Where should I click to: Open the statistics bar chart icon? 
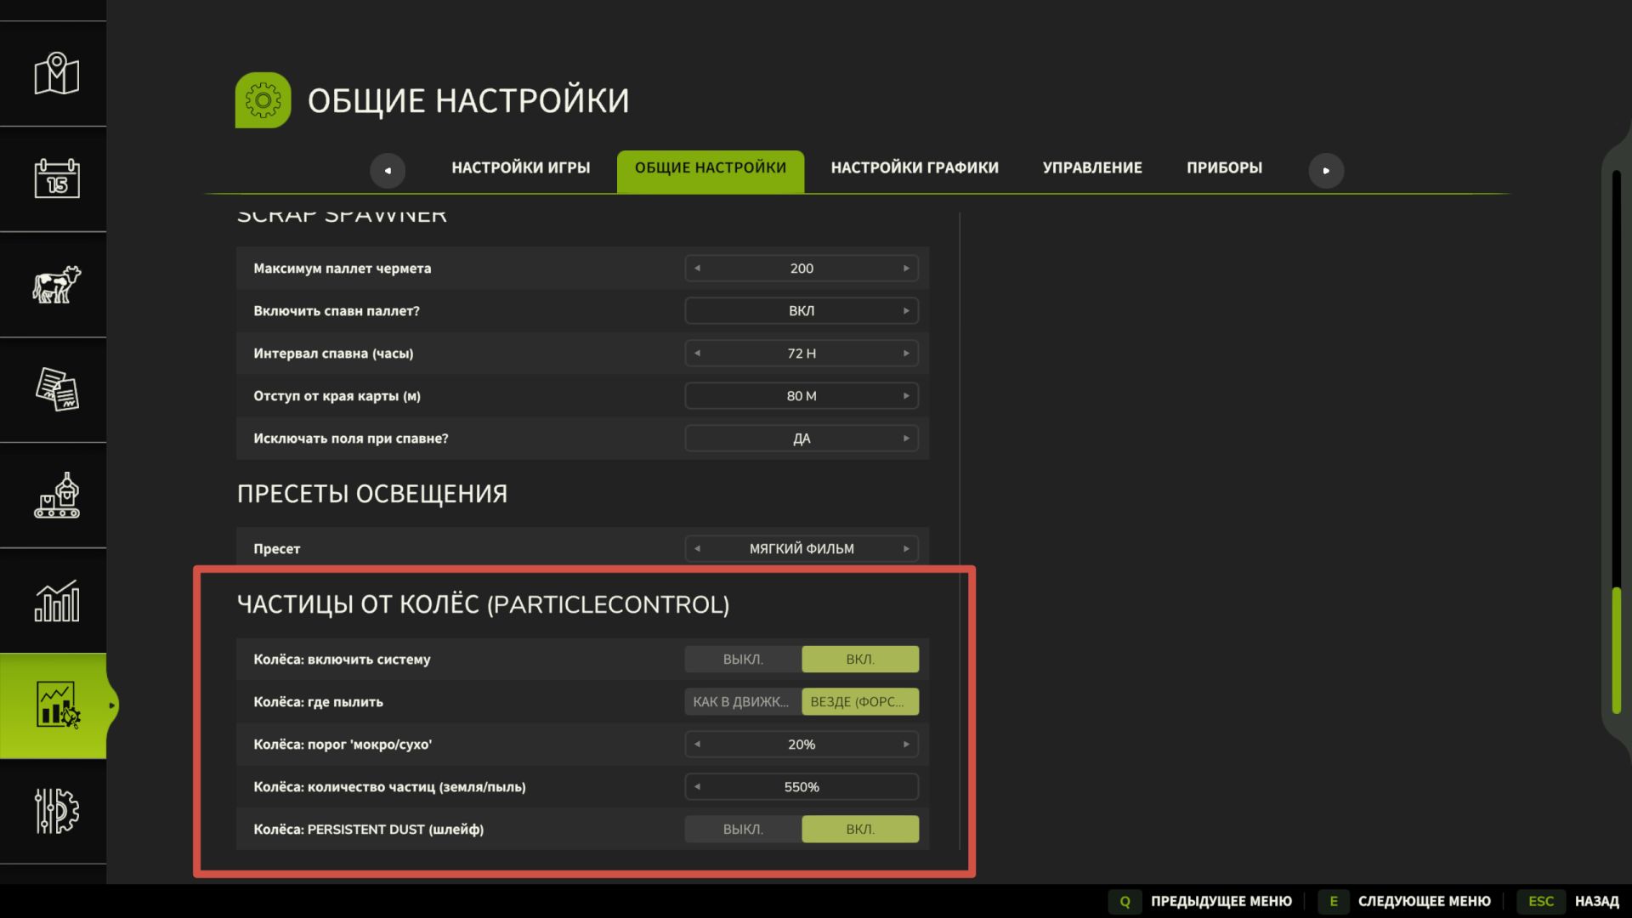coord(56,601)
